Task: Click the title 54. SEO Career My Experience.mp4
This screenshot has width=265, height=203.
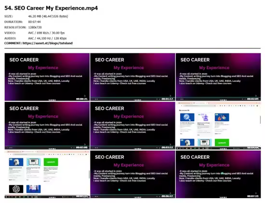Action: (51, 8)
